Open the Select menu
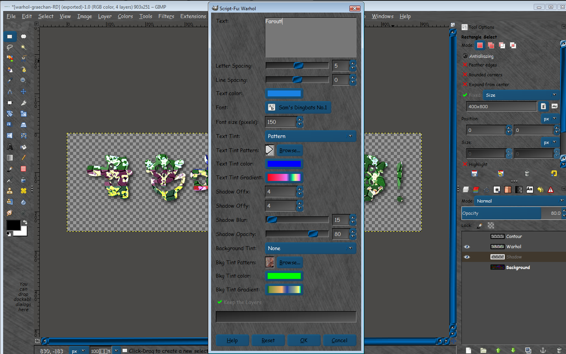The width and height of the screenshot is (566, 354). click(x=46, y=16)
